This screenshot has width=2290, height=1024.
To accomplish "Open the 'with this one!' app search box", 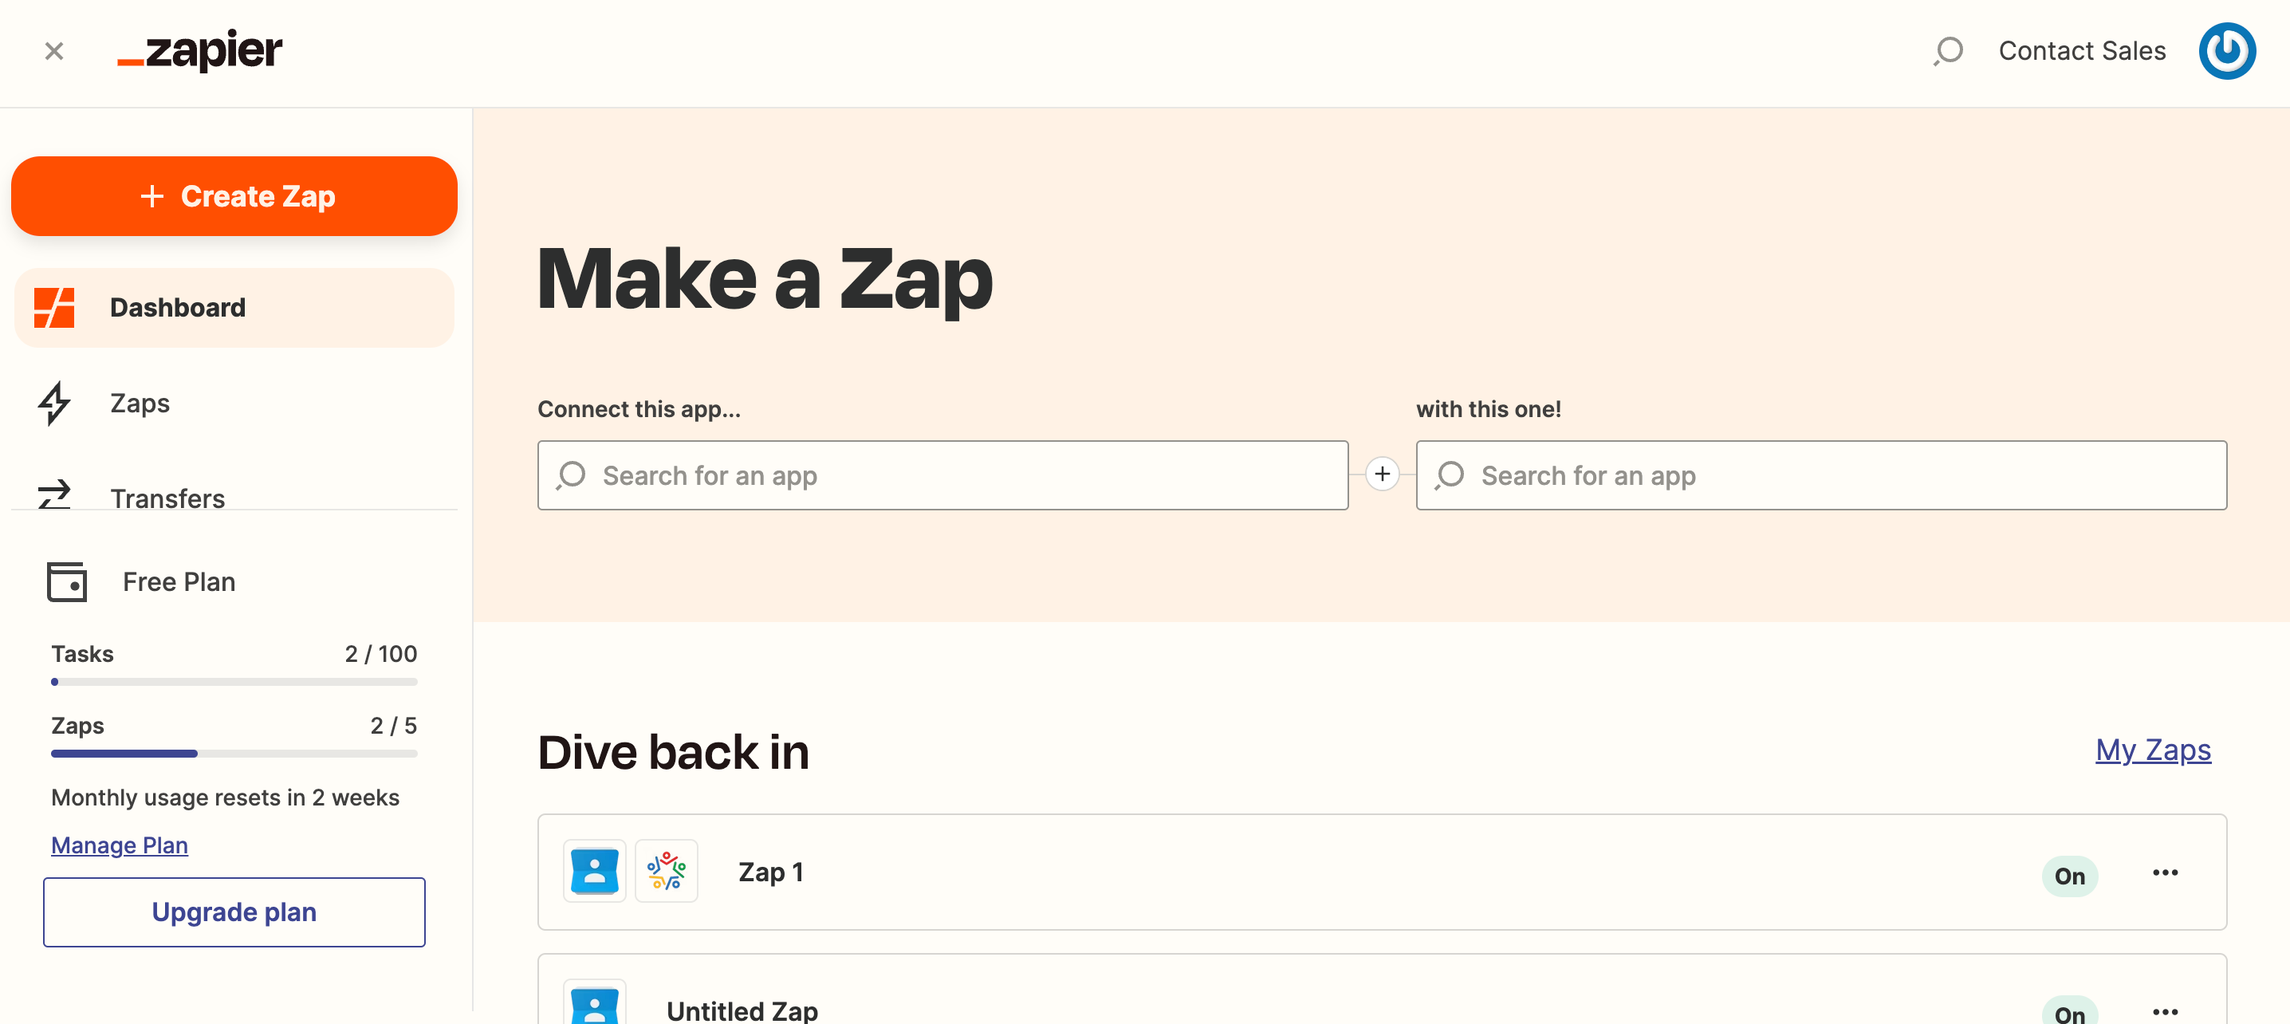I will click(x=1820, y=475).
